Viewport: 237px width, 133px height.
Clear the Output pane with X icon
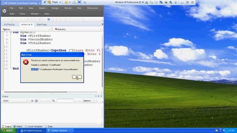click(32, 101)
